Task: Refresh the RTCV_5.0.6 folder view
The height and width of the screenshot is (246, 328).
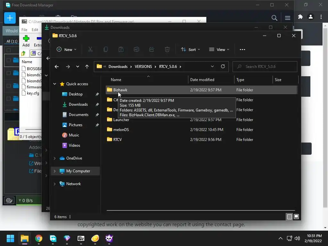Action: [x=223, y=67]
